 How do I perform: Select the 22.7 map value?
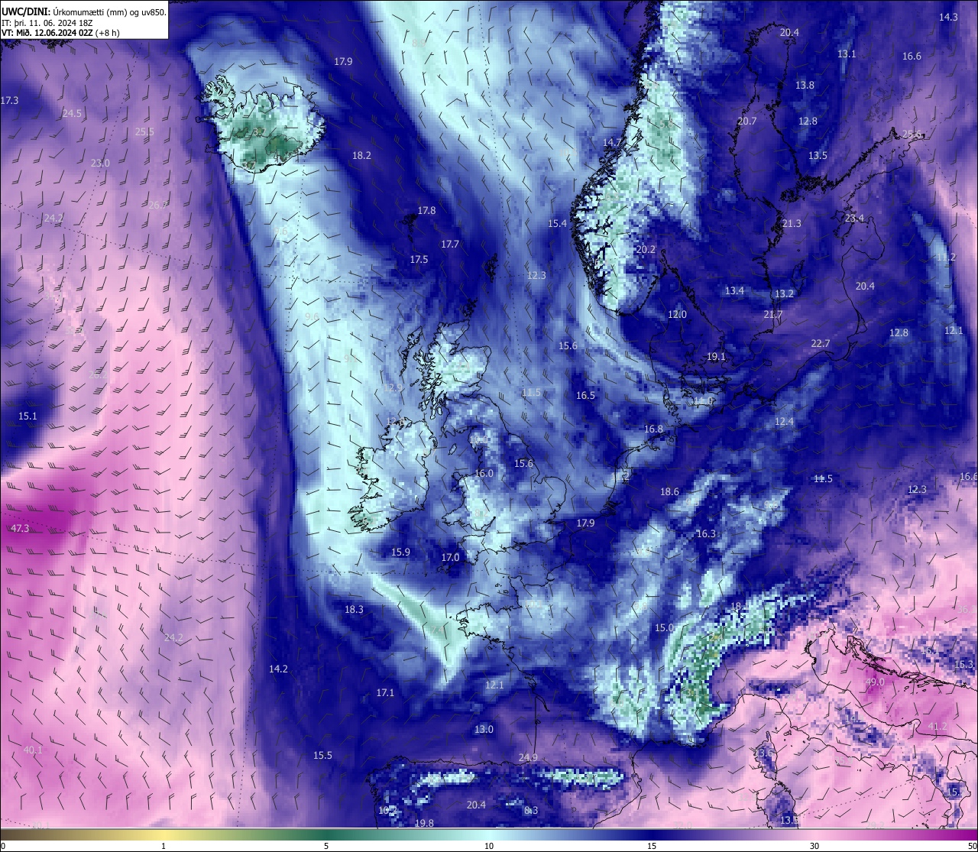[x=820, y=343]
